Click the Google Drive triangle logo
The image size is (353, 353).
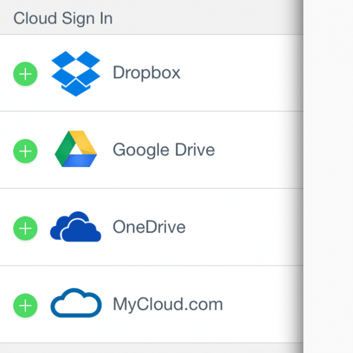[76, 149]
